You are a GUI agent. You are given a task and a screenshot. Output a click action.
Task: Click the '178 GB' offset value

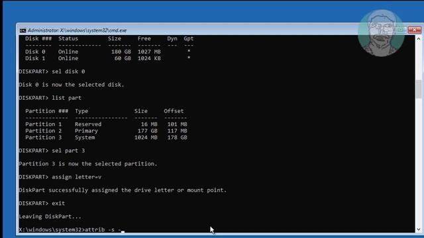(x=177, y=138)
